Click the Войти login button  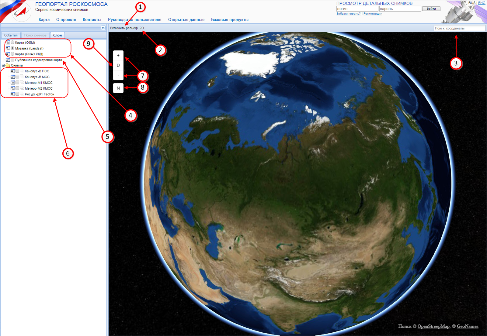coord(431,9)
